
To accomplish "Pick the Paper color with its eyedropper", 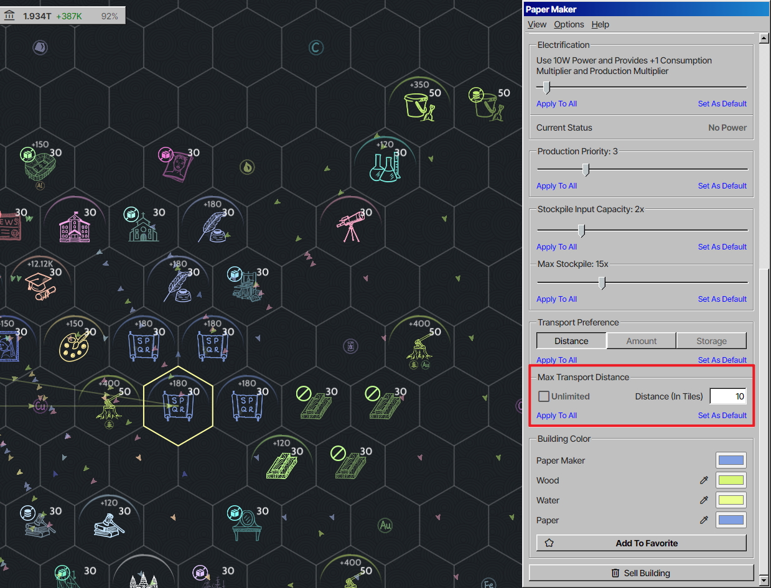I will [704, 520].
